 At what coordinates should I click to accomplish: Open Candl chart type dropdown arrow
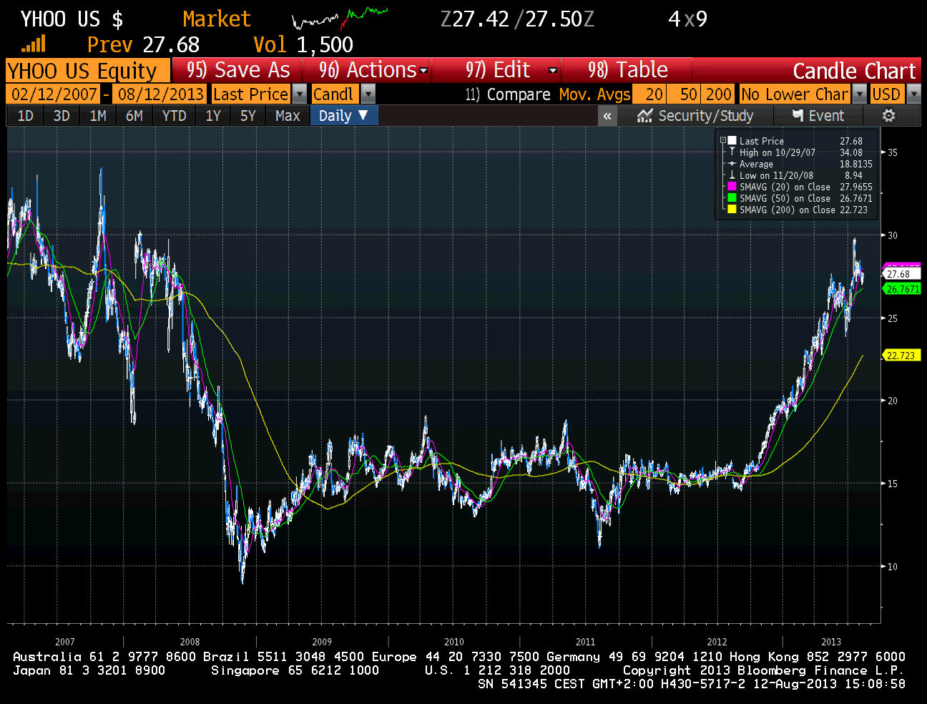tap(368, 94)
